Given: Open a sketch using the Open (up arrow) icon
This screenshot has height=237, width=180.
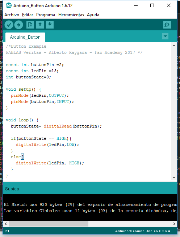Looking at the screenshot, I should [40, 25].
